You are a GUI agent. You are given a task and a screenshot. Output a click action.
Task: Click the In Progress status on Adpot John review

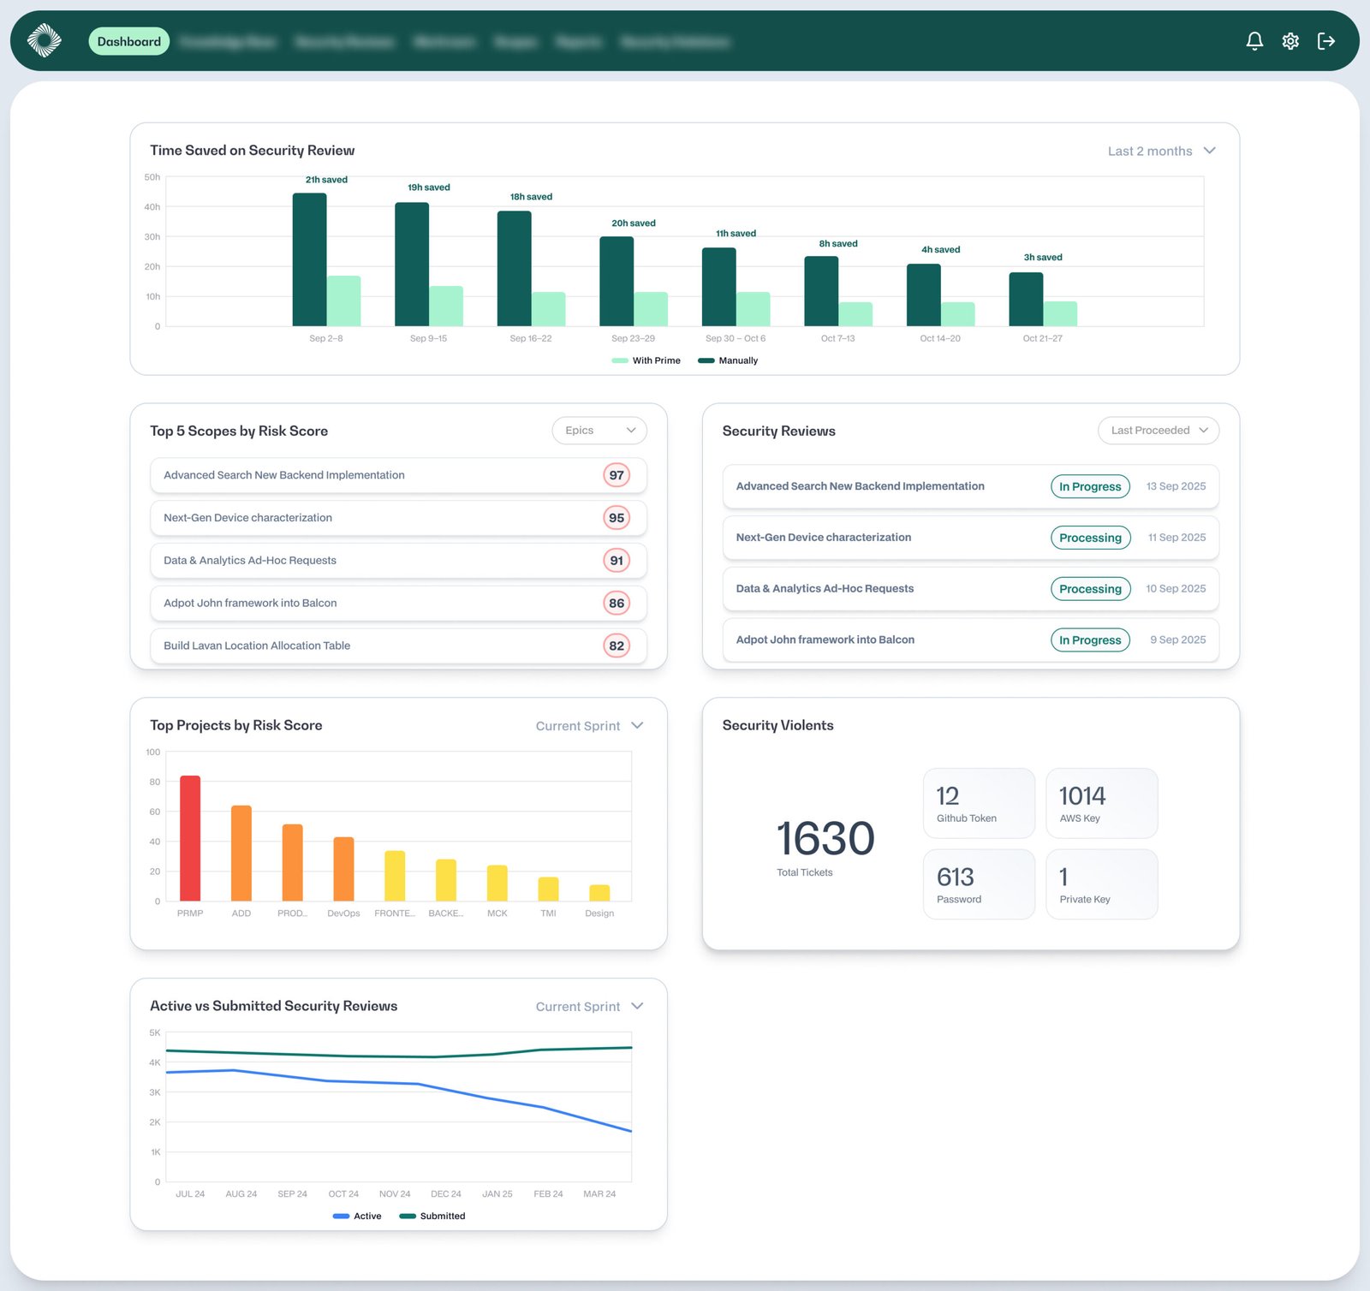[1090, 640]
